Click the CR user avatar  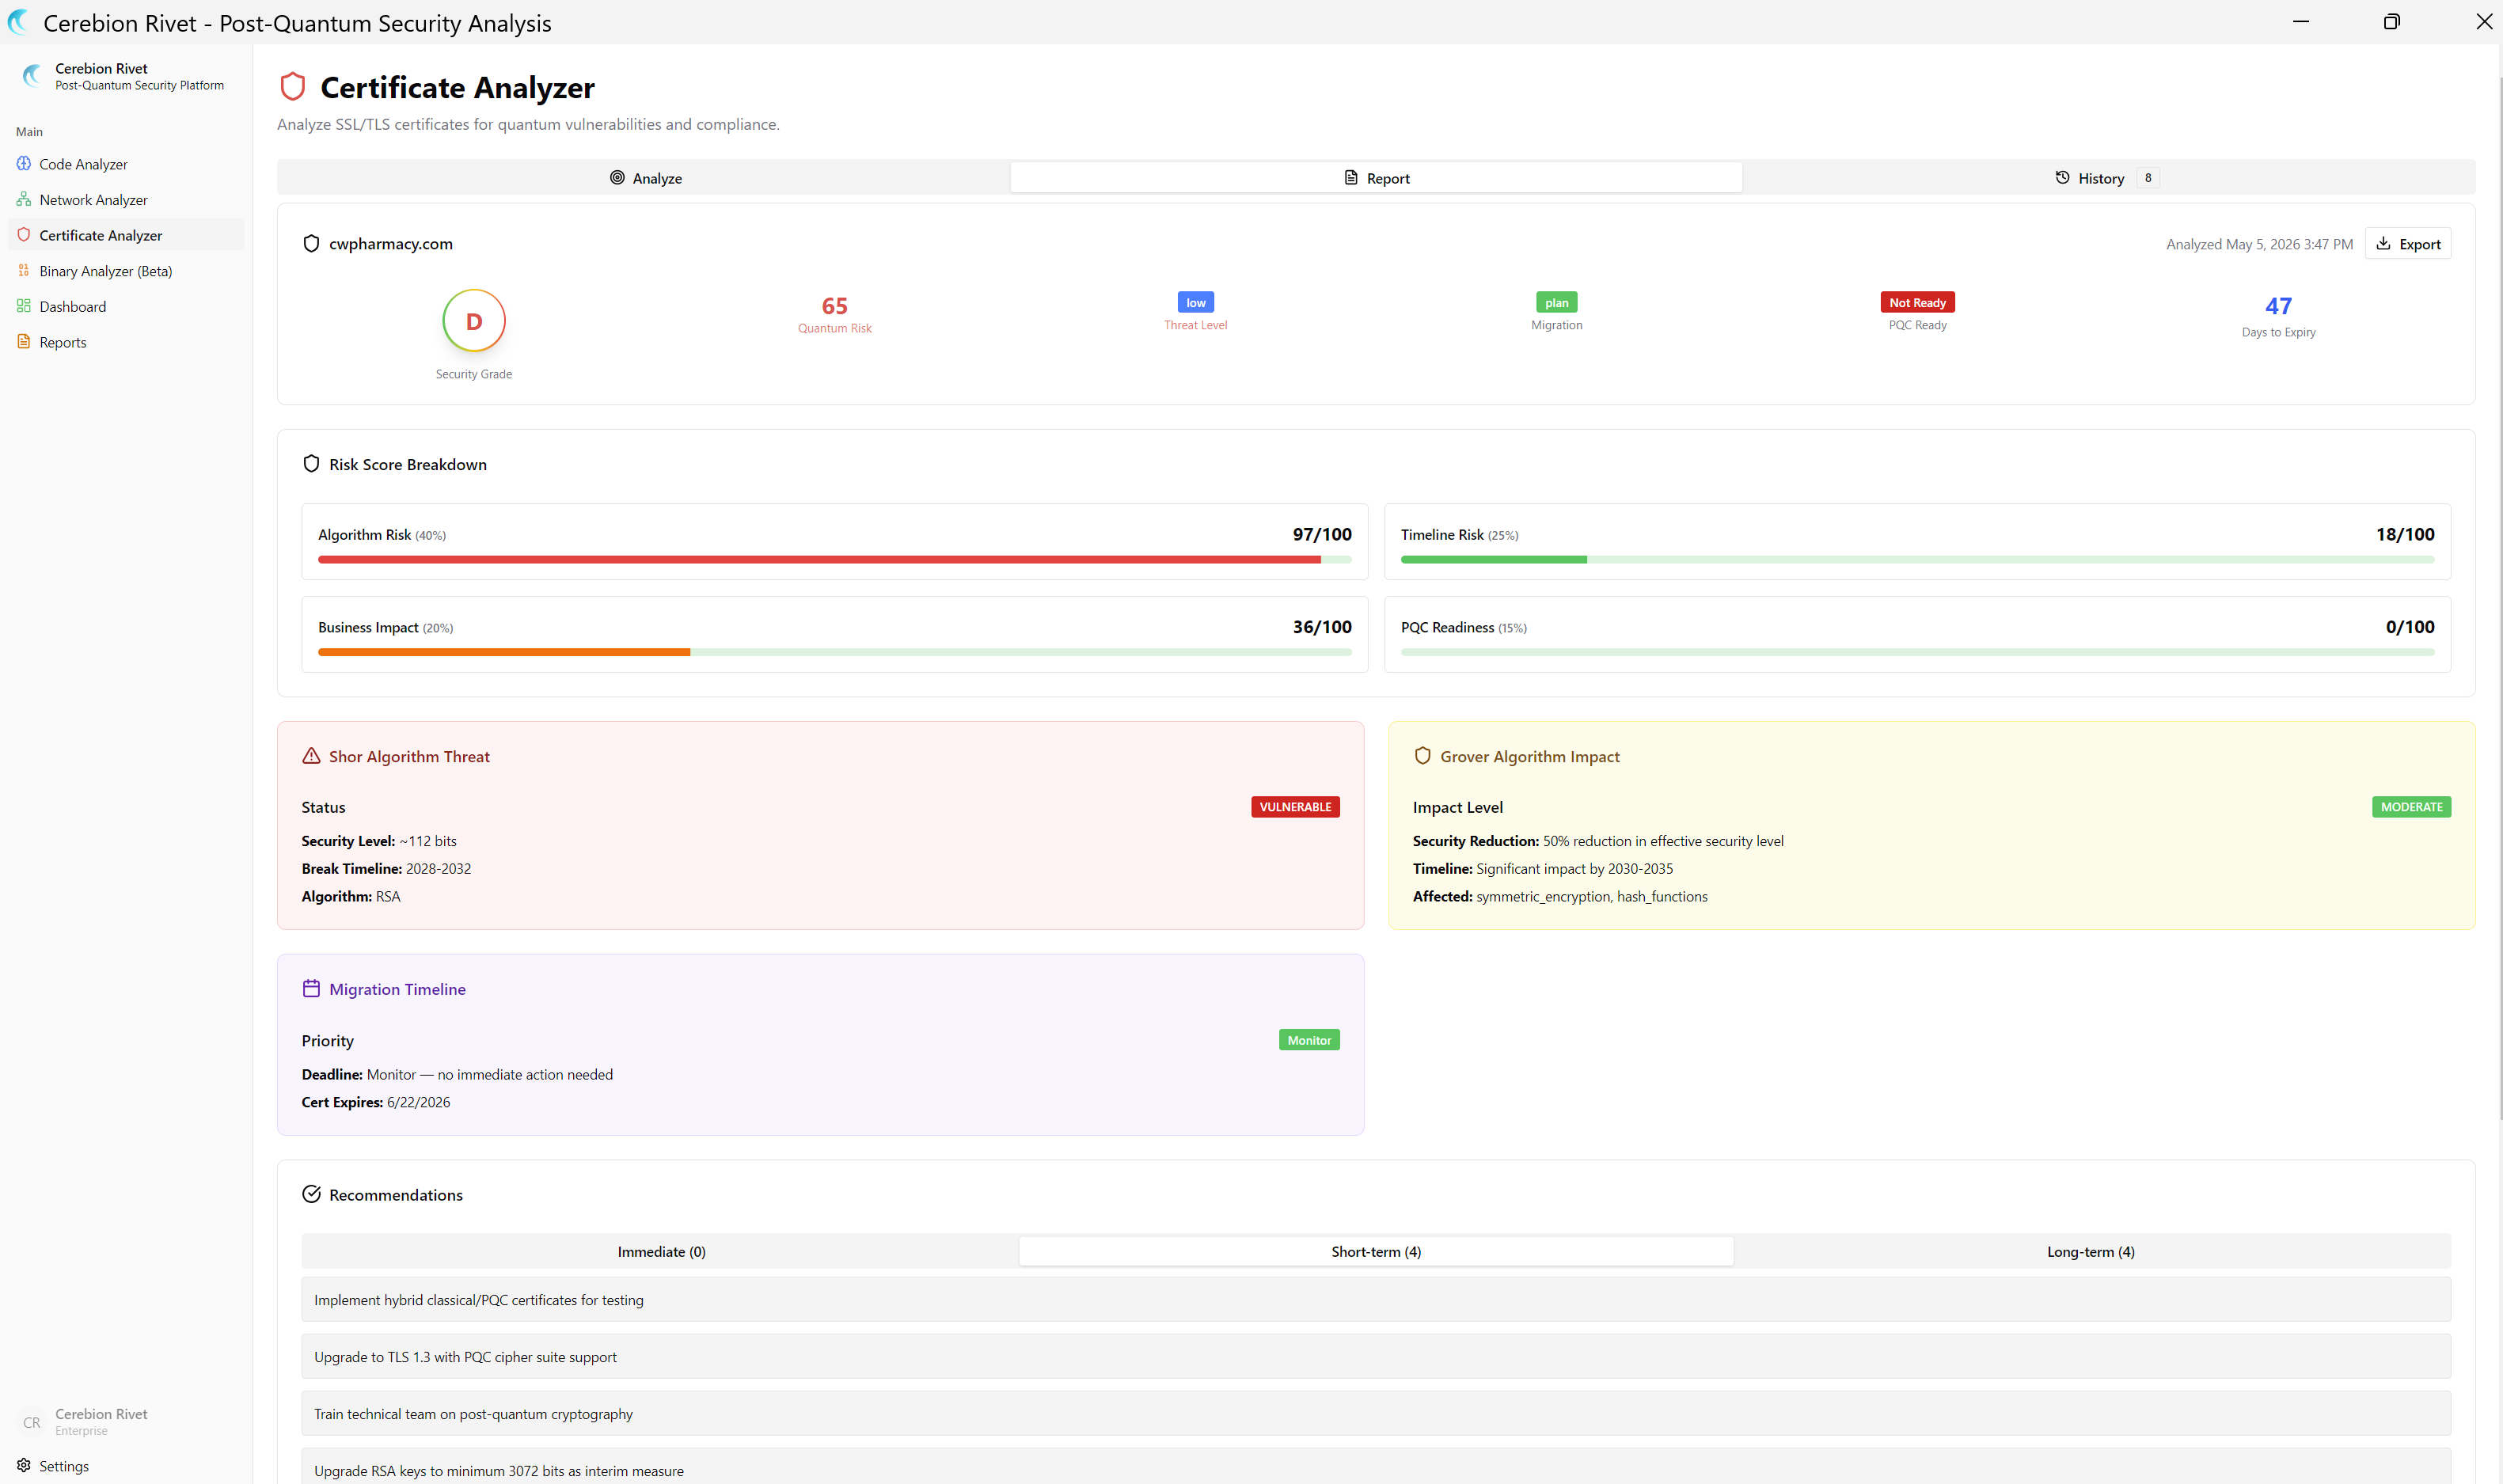coord(32,1422)
